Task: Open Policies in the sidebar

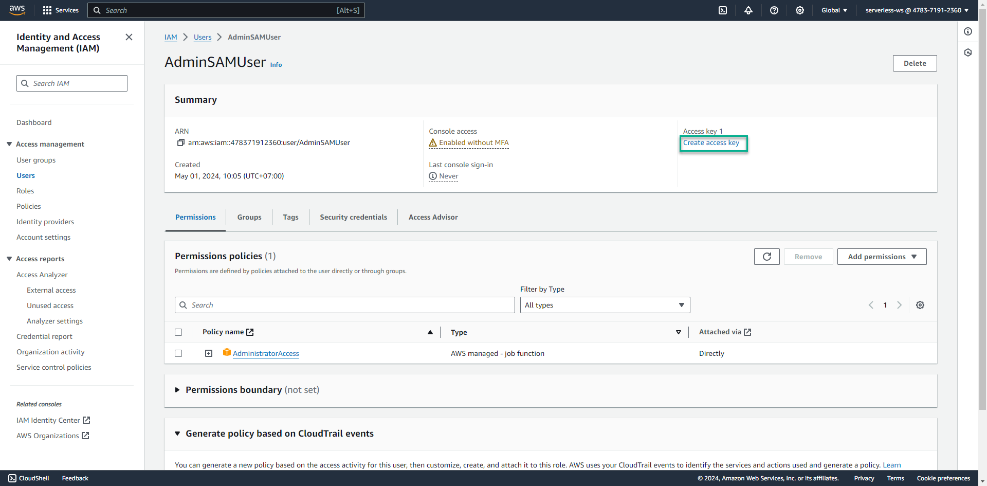Action: (29, 206)
